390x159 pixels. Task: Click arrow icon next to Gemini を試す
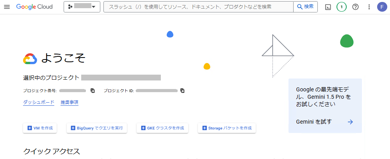point(350,122)
